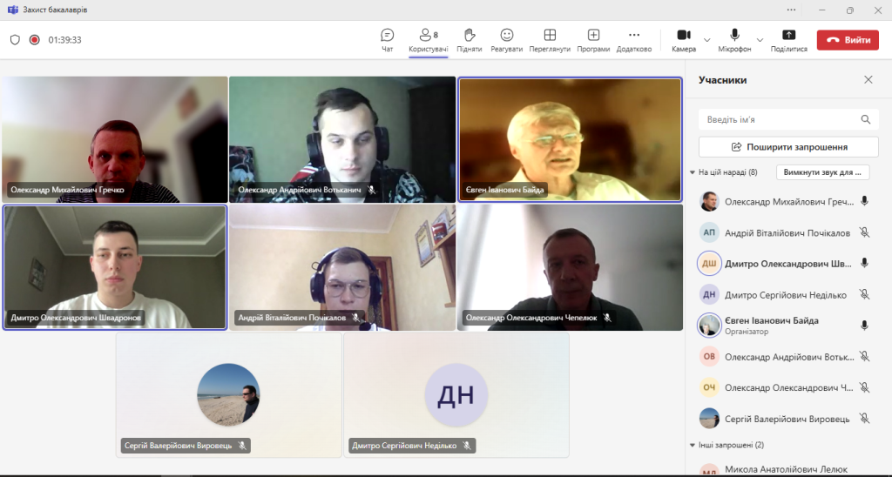Open Додатково more actions menu
Image resolution: width=892 pixels, height=477 pixels.
[x=634, y=40]
